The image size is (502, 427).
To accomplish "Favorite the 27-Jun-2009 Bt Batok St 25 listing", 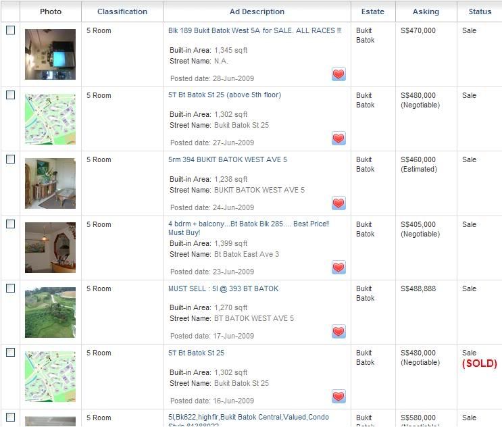I will [x=338, y=139].
